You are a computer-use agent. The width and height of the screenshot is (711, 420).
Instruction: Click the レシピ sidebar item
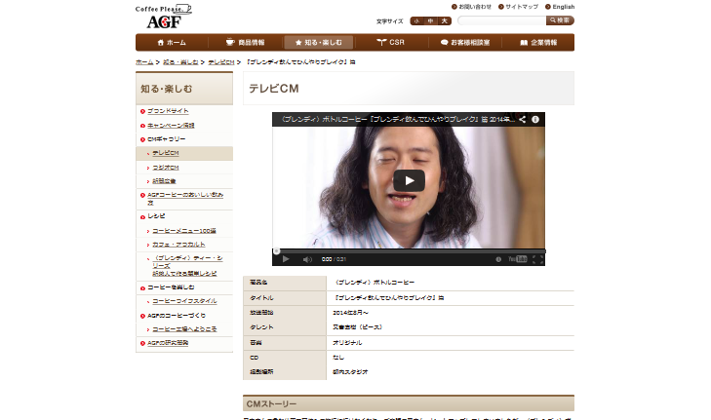point(156,216)
